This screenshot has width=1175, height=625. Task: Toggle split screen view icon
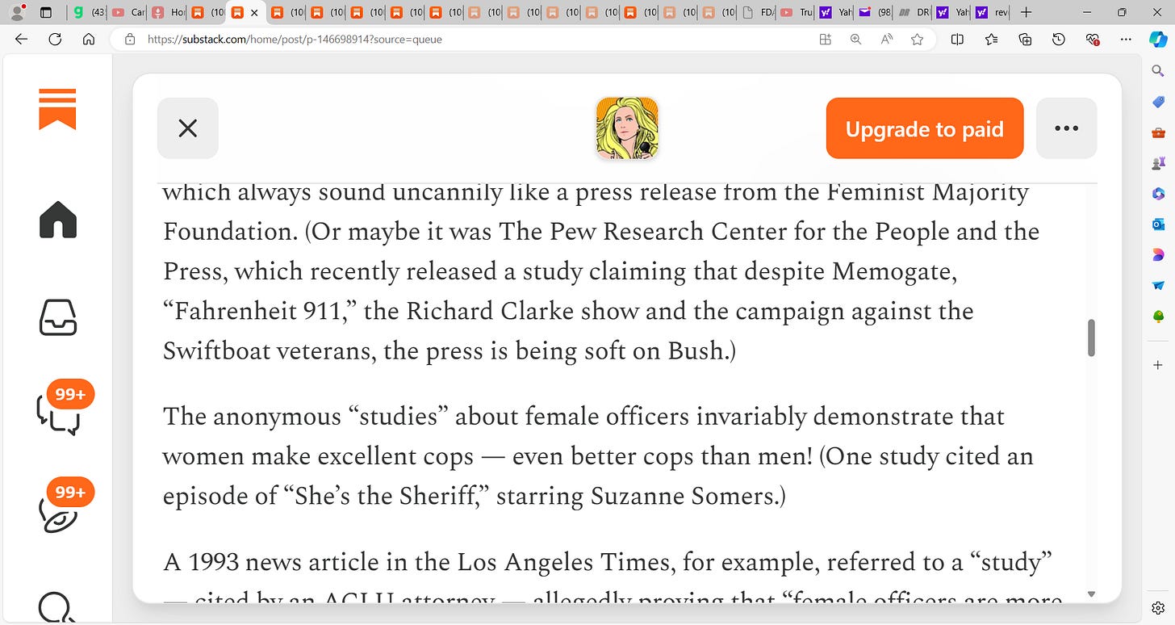[x=957, y=39]
